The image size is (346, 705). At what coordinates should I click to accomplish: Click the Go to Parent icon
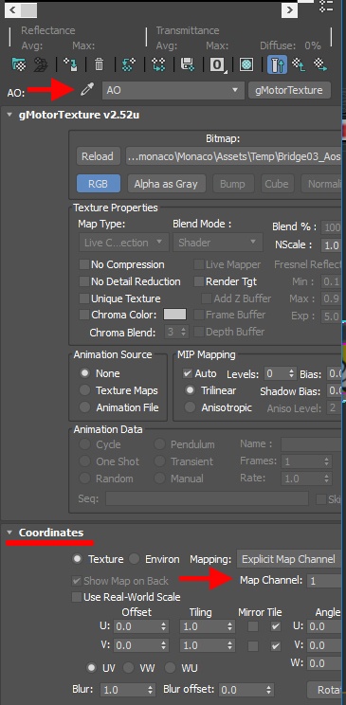click(x=299, y=64)
